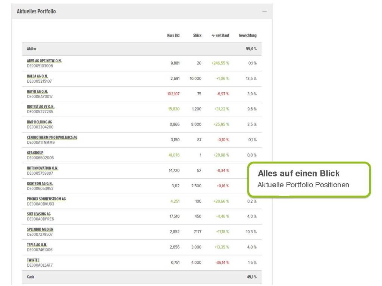This screenshot has height=286, width=382.
Task: Select the TEPLA AG O.N. link
Action: [x=37, y=245]
